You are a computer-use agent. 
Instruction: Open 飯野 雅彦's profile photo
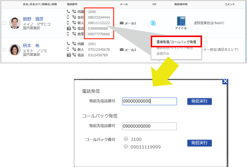click(x=15, y=23)
